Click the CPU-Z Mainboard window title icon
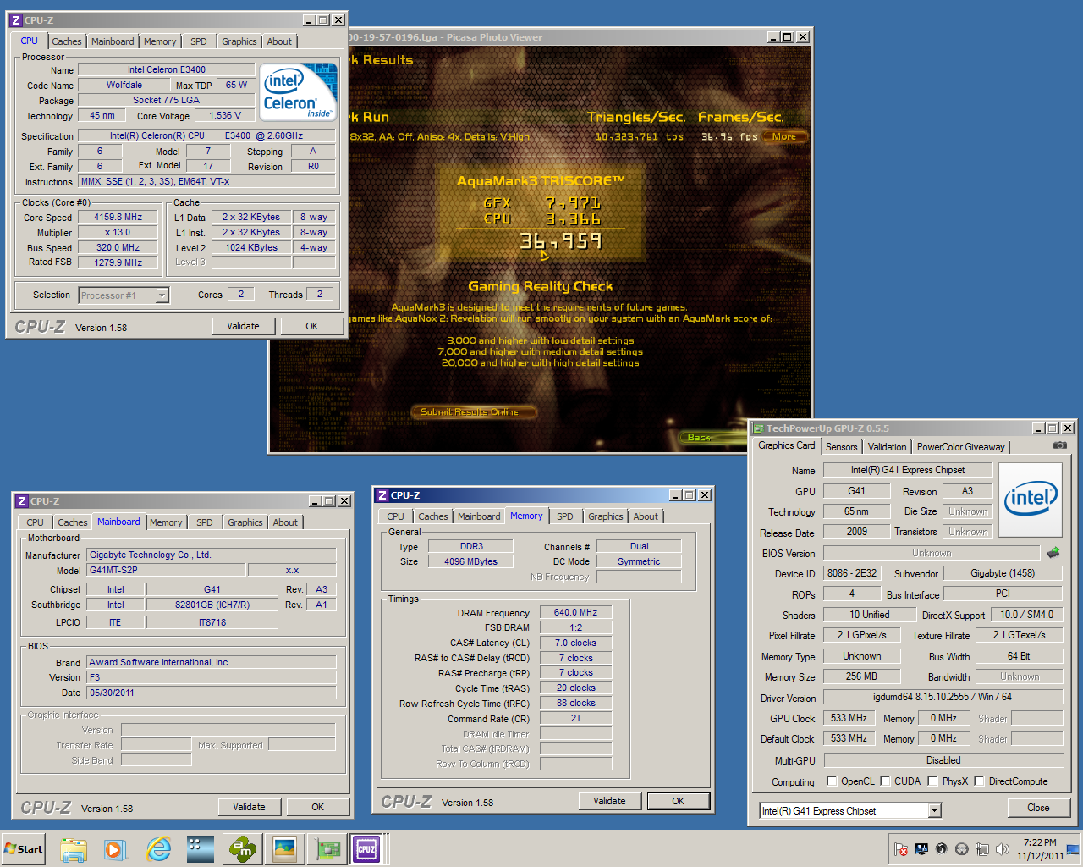The image size is (1083, 867). point(22,501)
